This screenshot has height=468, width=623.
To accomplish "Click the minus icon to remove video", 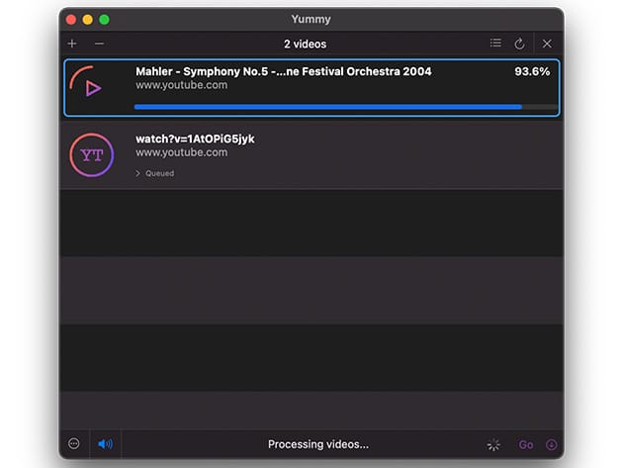I will point(99,44).
